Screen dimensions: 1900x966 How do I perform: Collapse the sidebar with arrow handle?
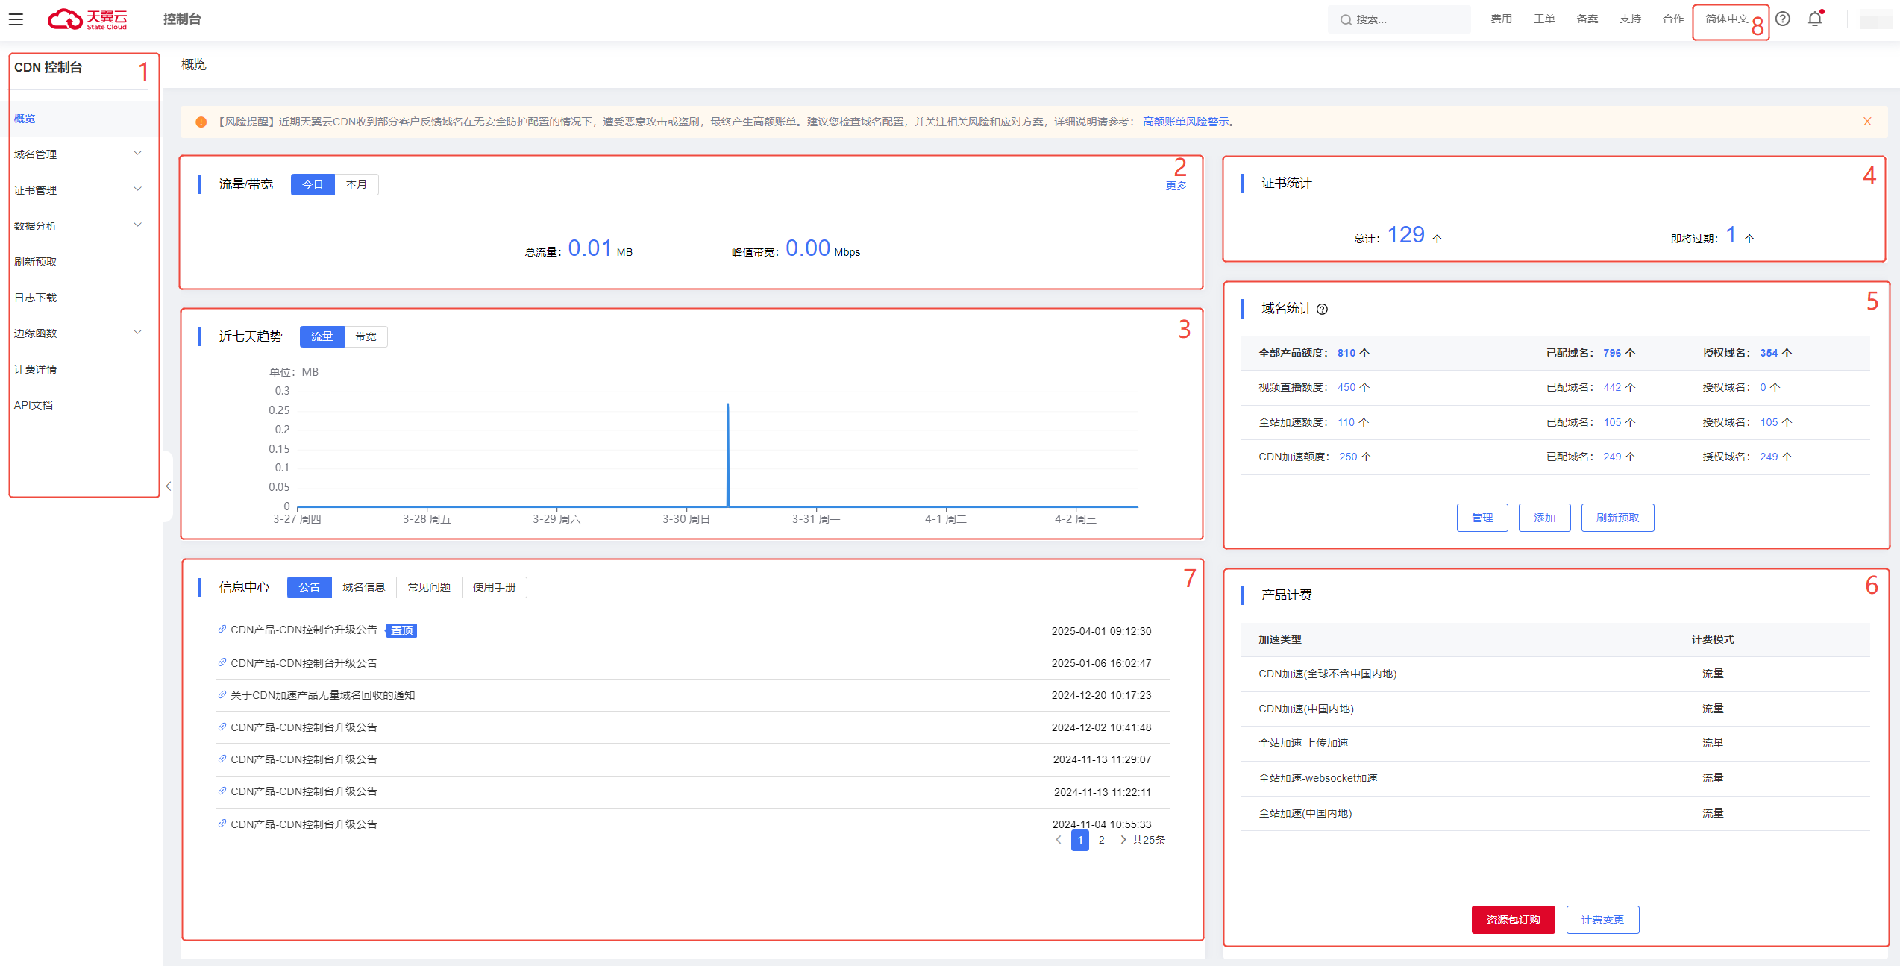tap(169, 486)
